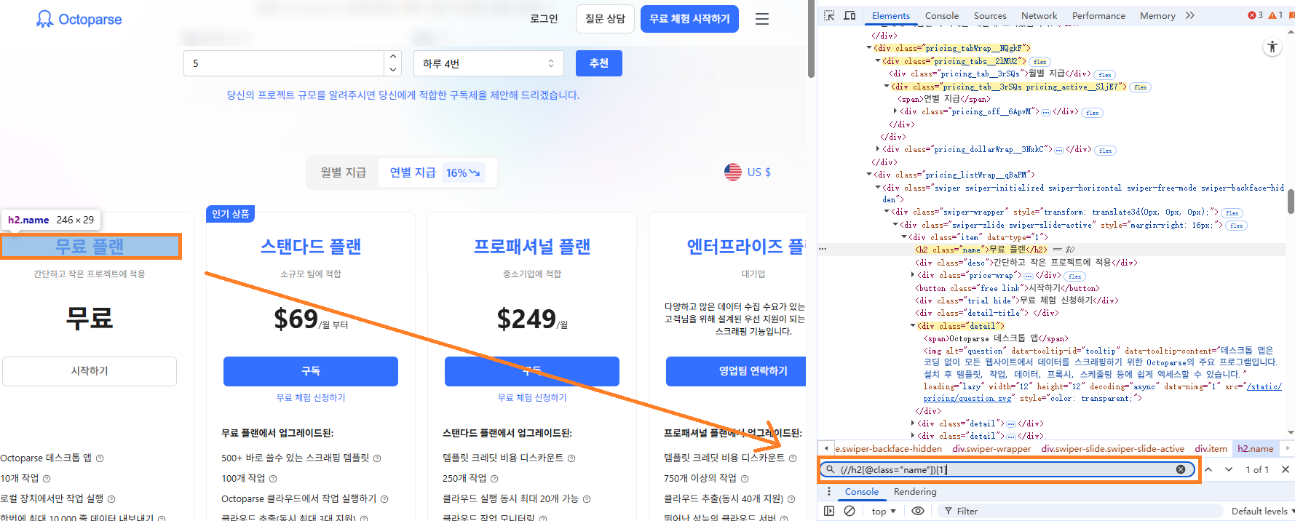The image size is (1295, 521).
Task: Switch billing to 월별 지급
Action: [x=343, y=172]
